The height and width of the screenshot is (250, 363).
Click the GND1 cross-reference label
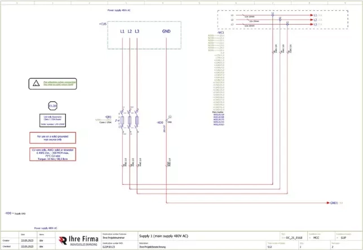334,203
